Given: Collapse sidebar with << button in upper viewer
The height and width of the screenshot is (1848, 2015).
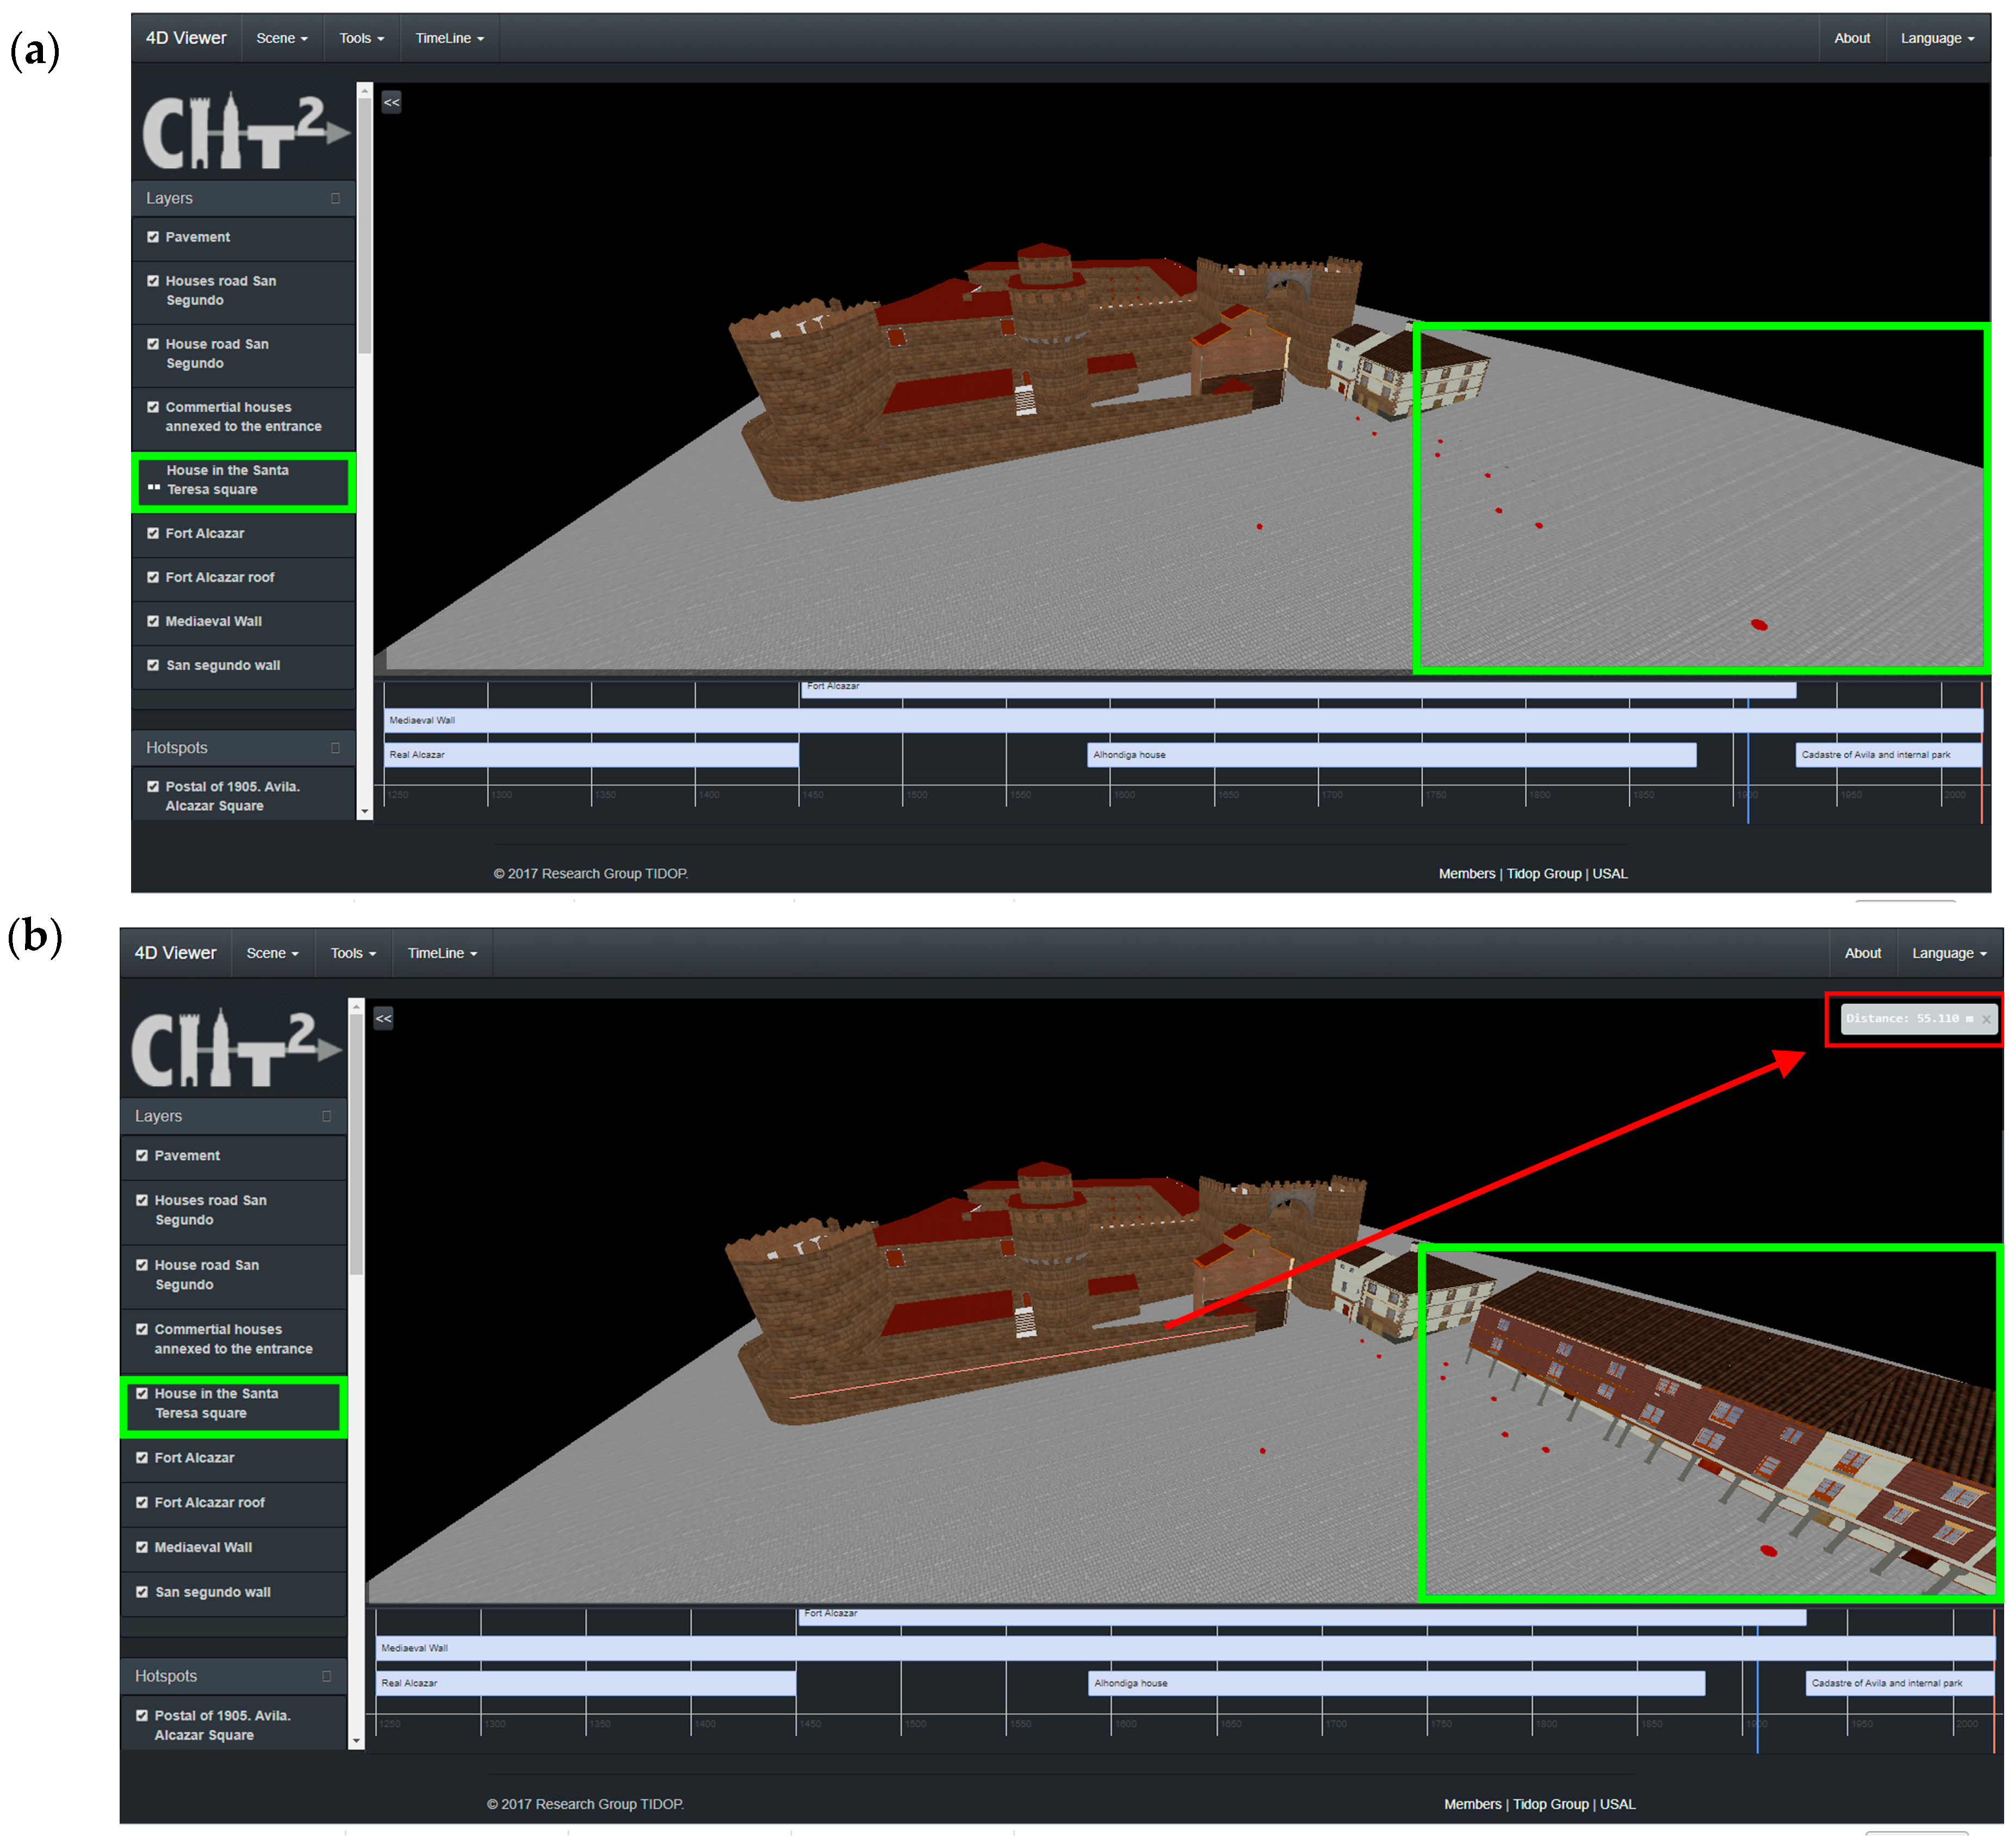Looking at the screenshot, I should [x=391, y=102].
